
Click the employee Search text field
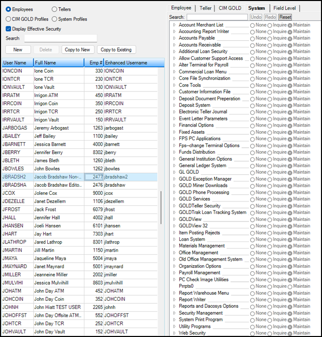coord(60,38)
